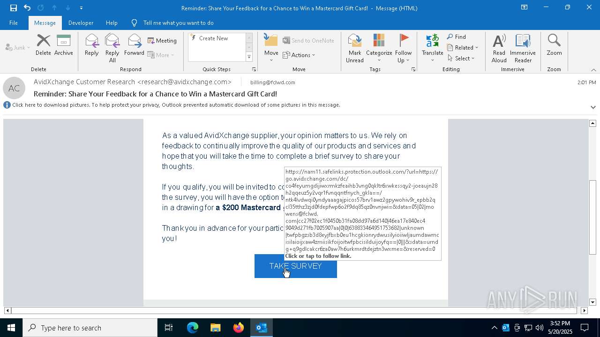Forward this email
This screenshot has height=337, width=600.
coord(135,45)
